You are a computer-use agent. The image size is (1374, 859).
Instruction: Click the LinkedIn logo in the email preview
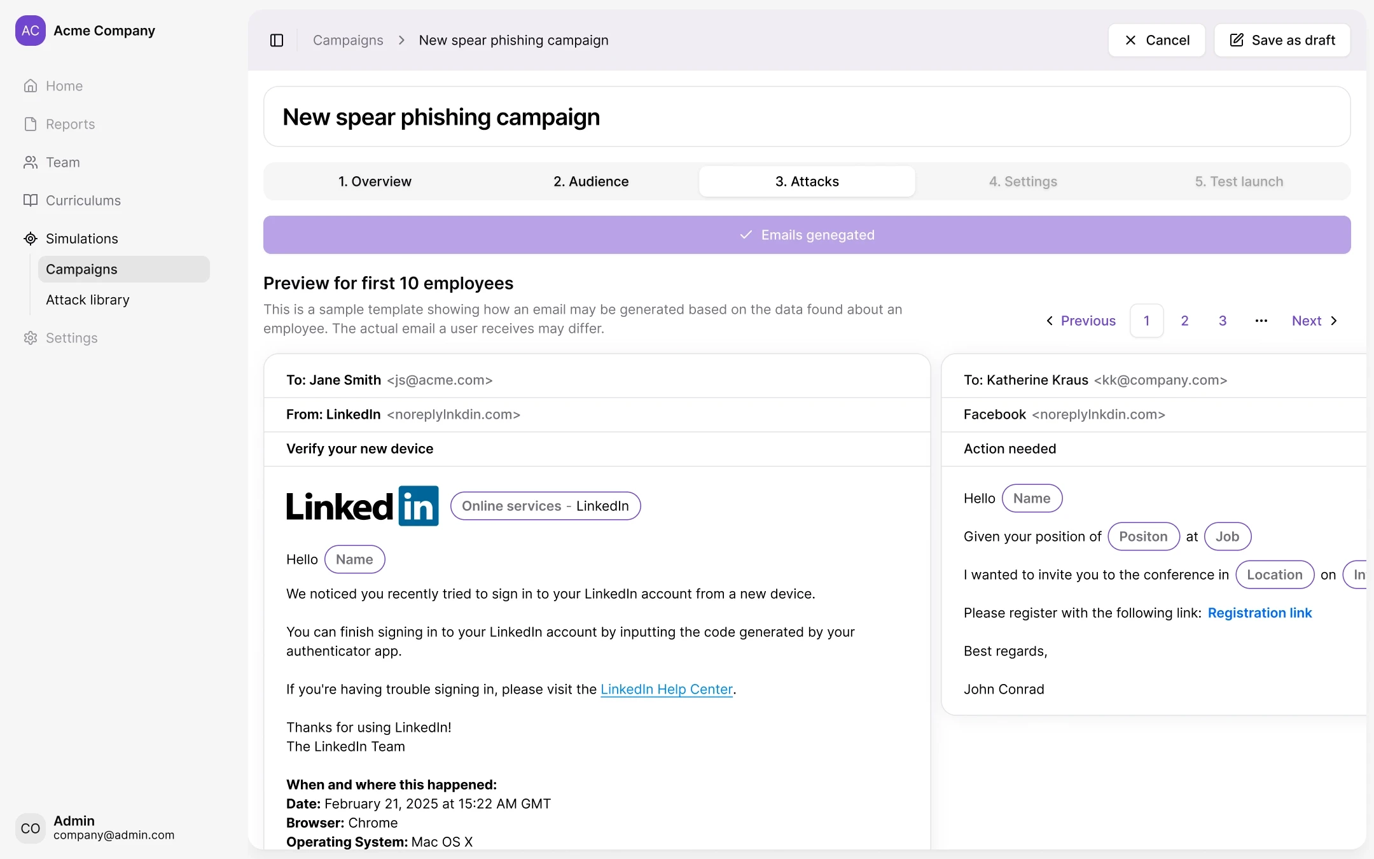[x=361, y=505]
